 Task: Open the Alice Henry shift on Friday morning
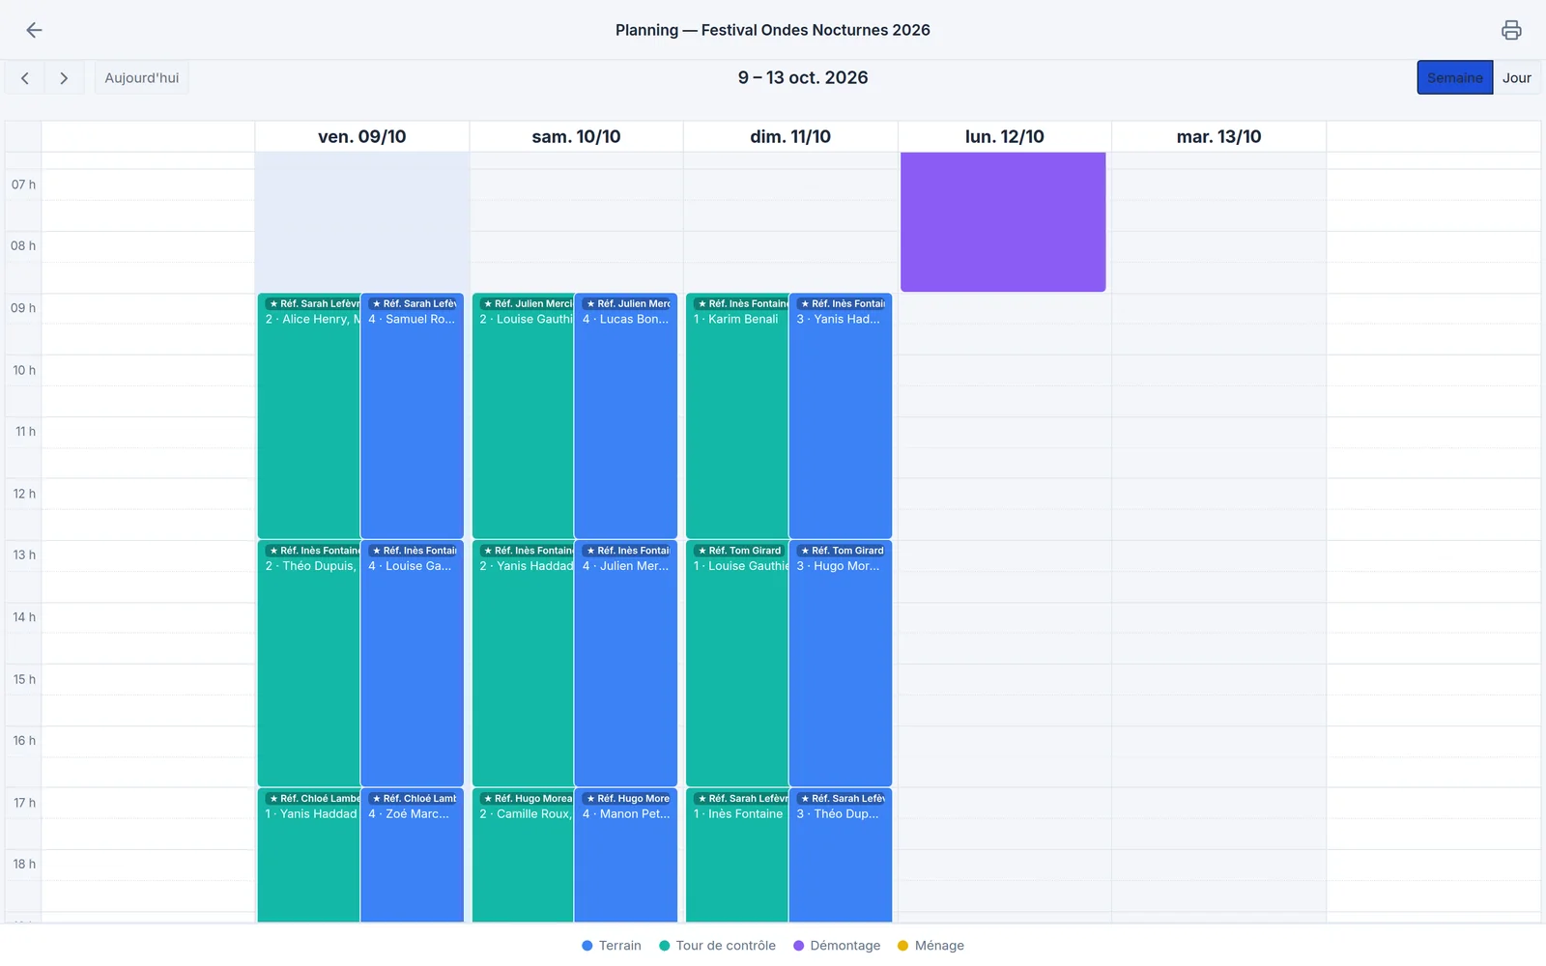309,415
